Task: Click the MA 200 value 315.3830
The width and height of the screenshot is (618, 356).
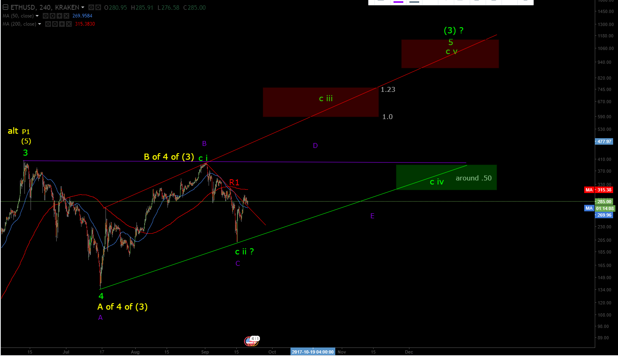Action: [85, 24]
